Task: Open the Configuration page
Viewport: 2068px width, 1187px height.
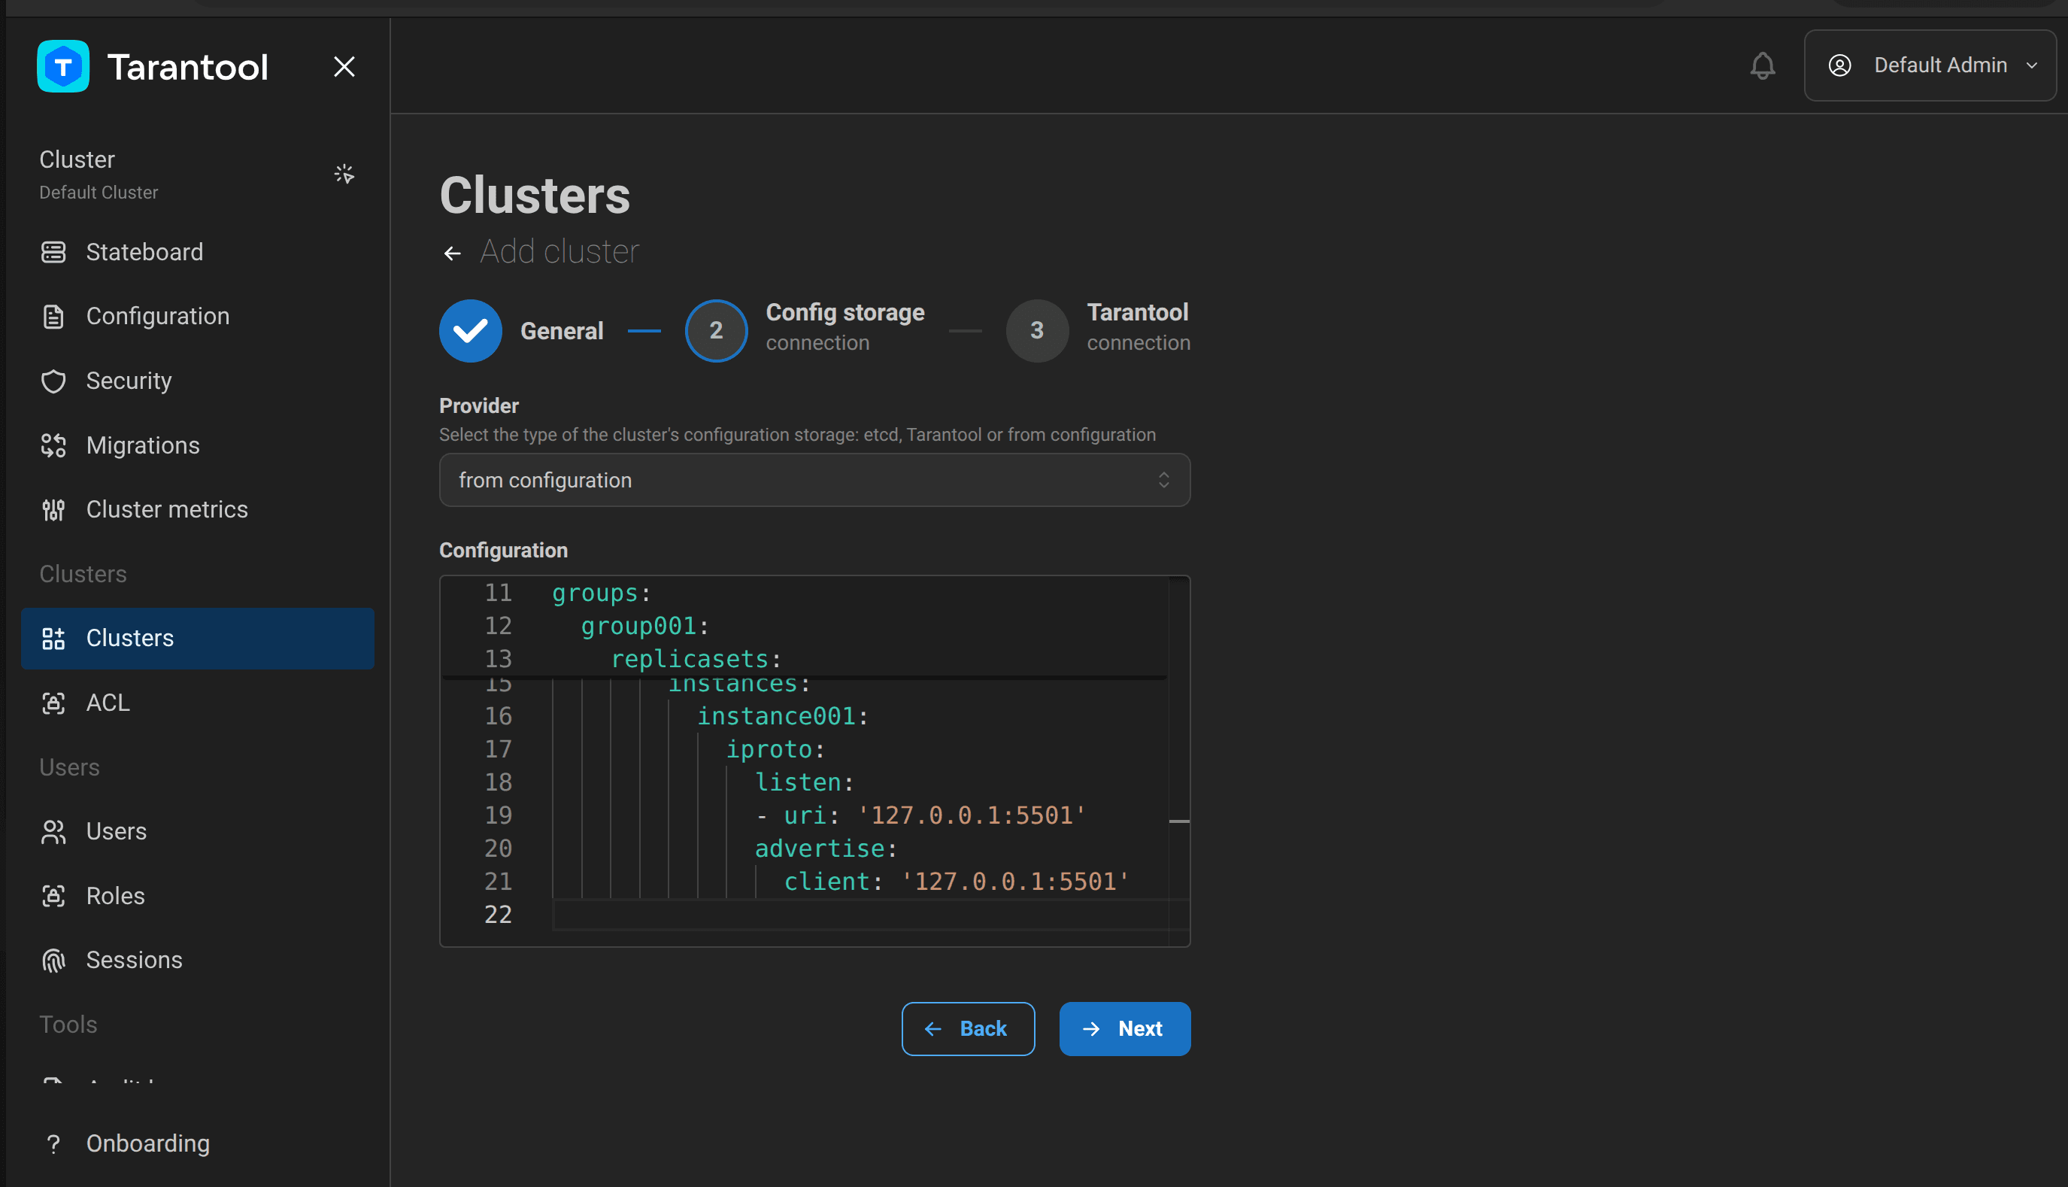Action: (x=197, y=317)
